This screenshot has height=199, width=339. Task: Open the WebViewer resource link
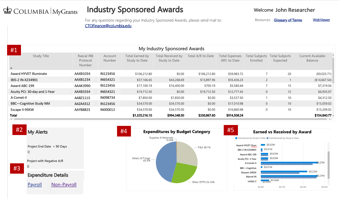click(321, 20)
